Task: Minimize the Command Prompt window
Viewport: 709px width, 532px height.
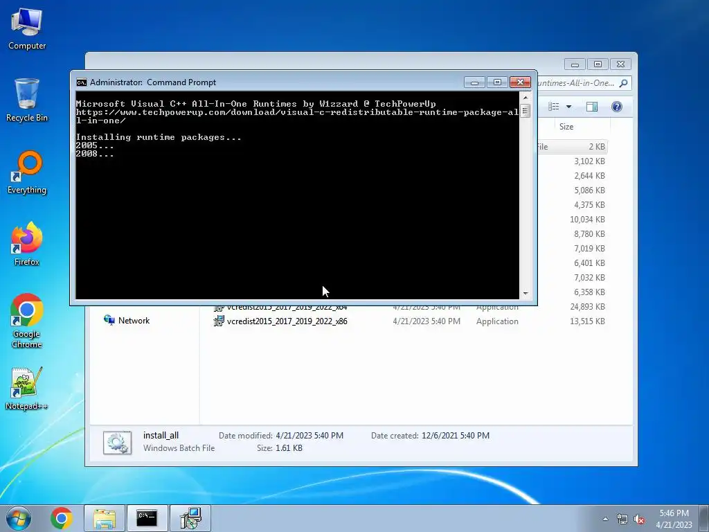Action: pyautogui.click(x=474, y=82)
